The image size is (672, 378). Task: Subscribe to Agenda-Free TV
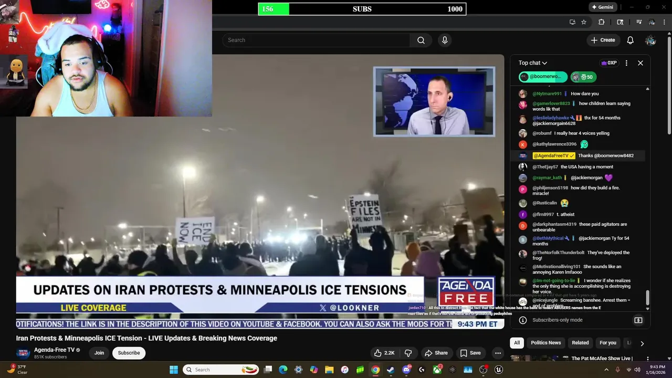pos(129,353)
